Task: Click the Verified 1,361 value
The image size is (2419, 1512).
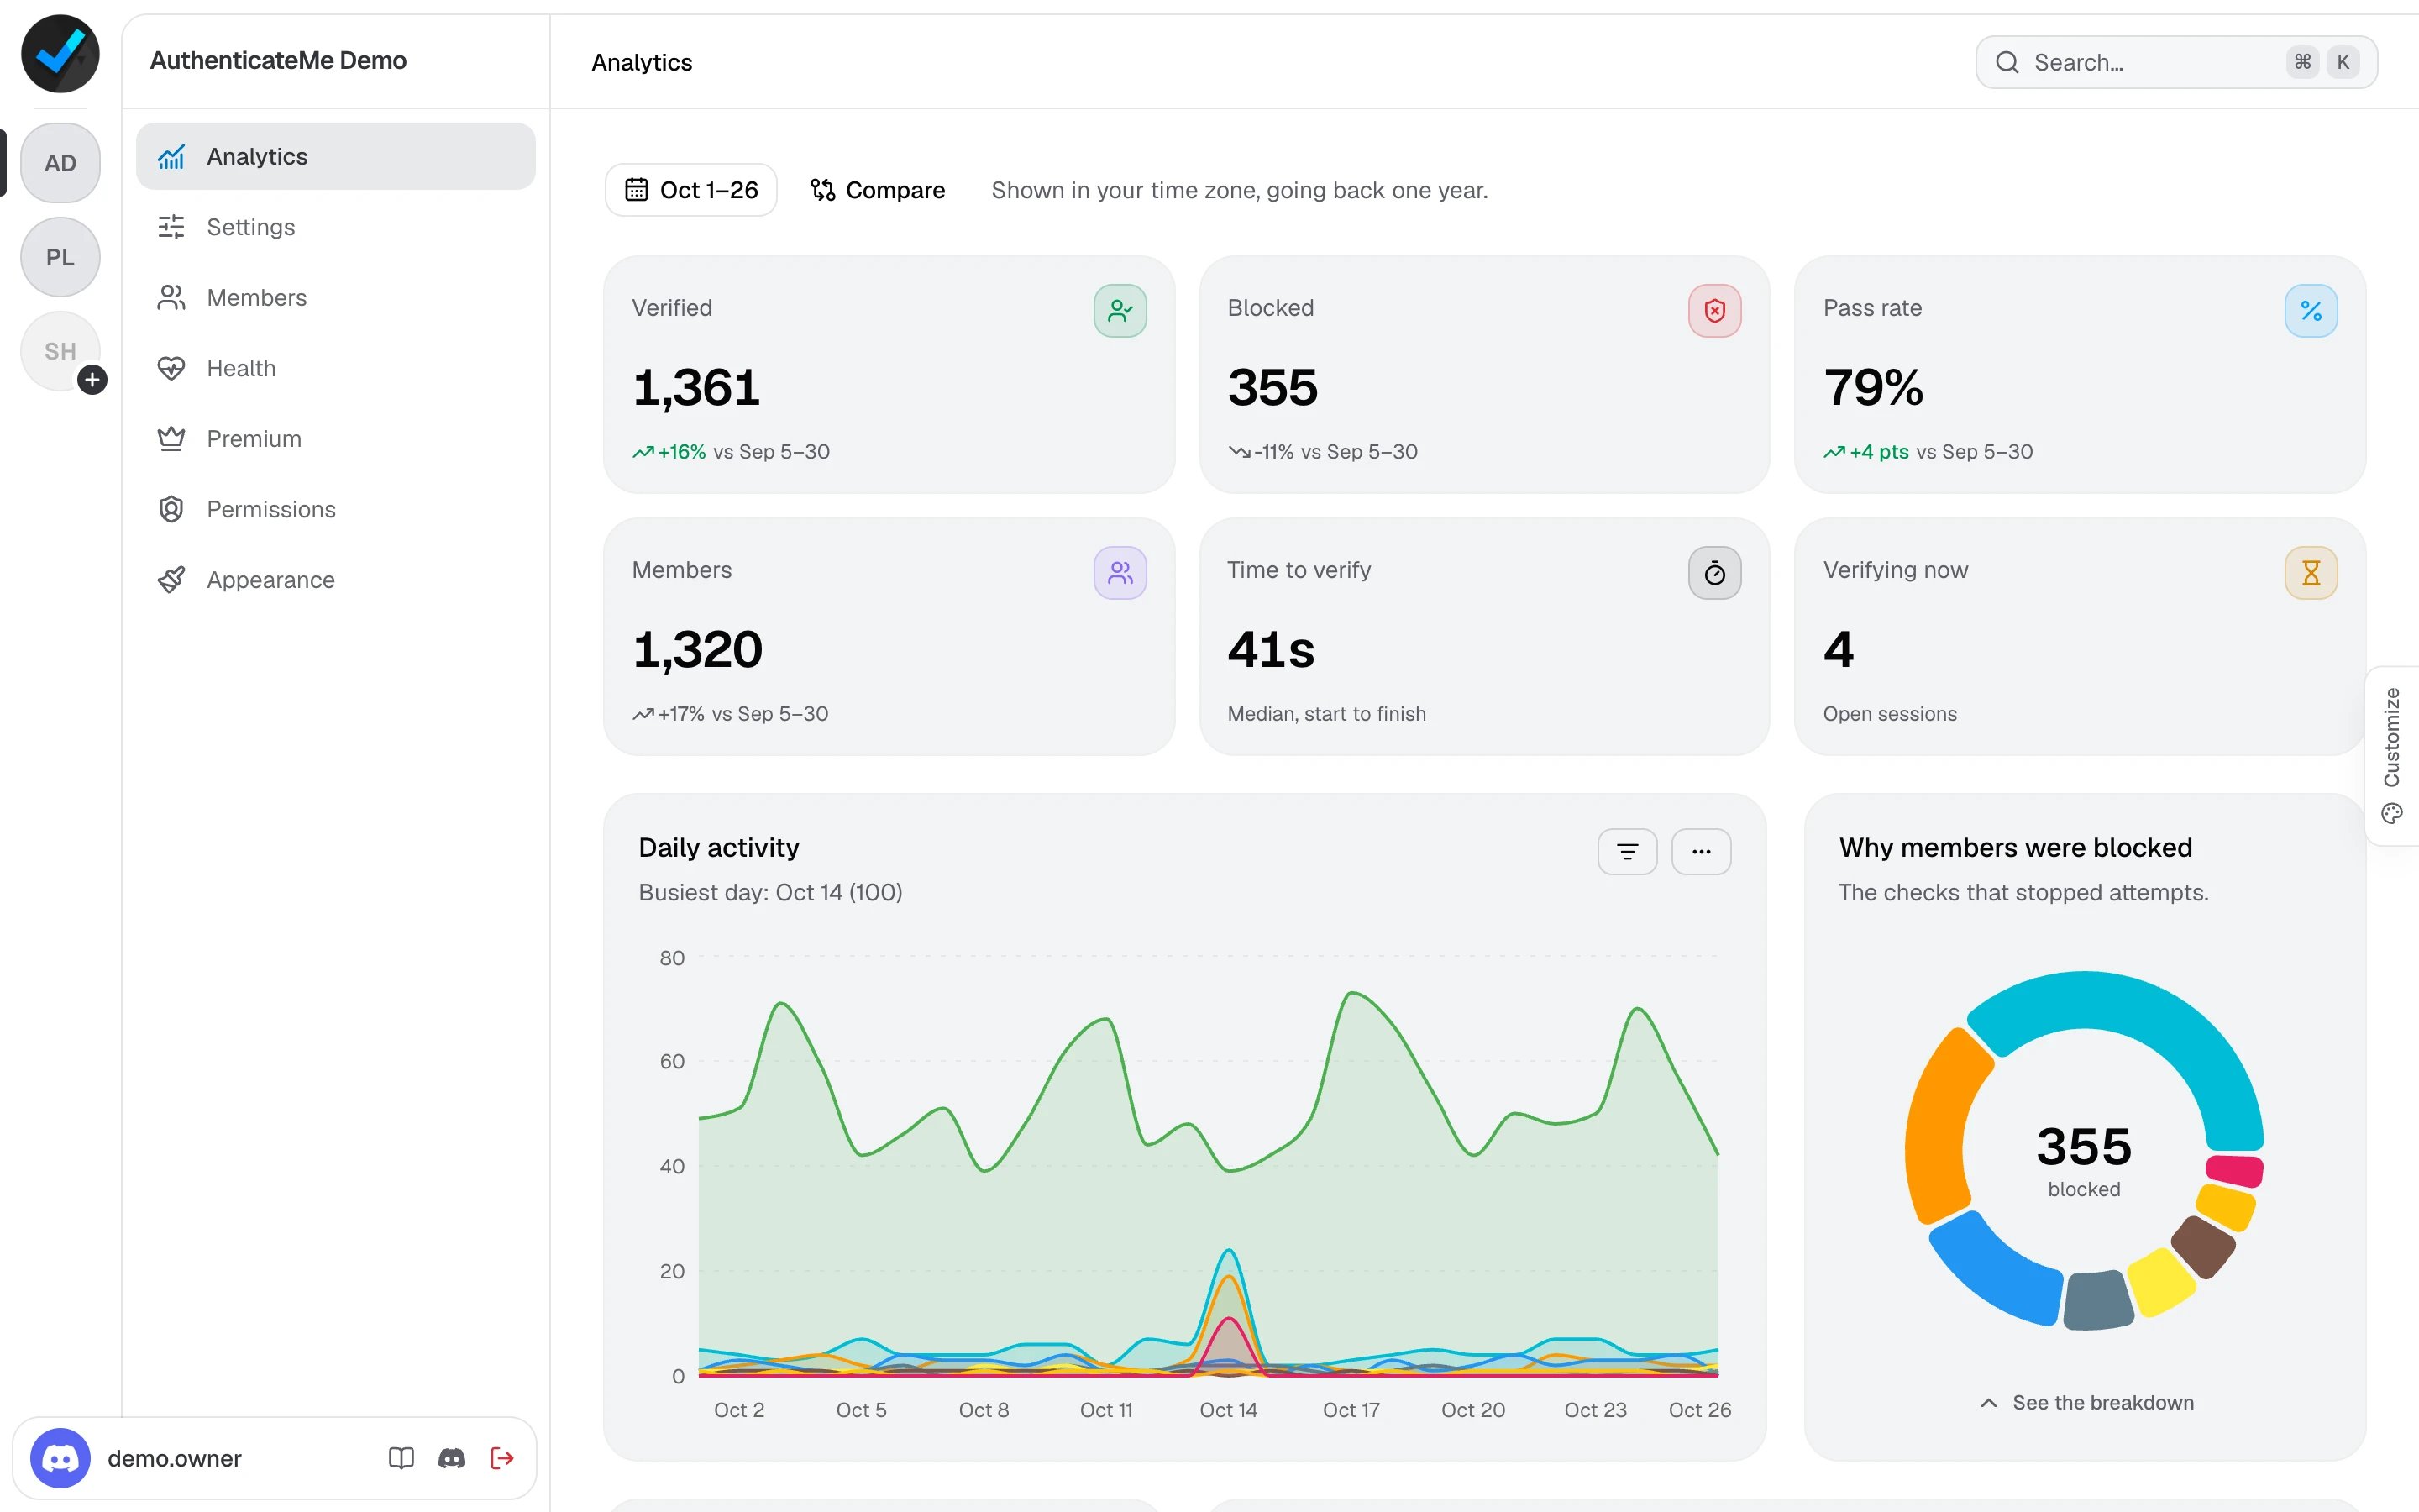Action: pyautogui.click(x=696, y=387)
